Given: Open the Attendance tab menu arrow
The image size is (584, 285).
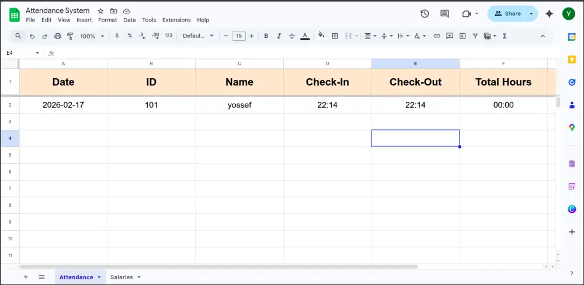Looking at the screenshot, I should point(99,277).
